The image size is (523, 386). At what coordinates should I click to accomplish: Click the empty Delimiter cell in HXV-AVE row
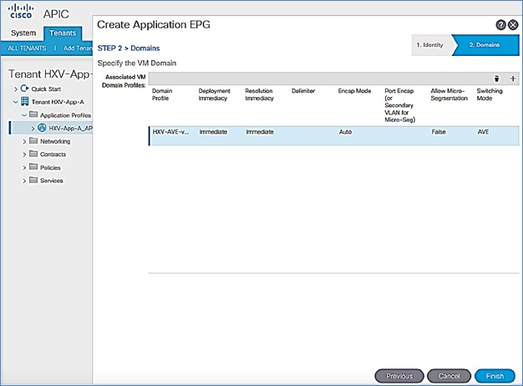(x=312, y=135)
